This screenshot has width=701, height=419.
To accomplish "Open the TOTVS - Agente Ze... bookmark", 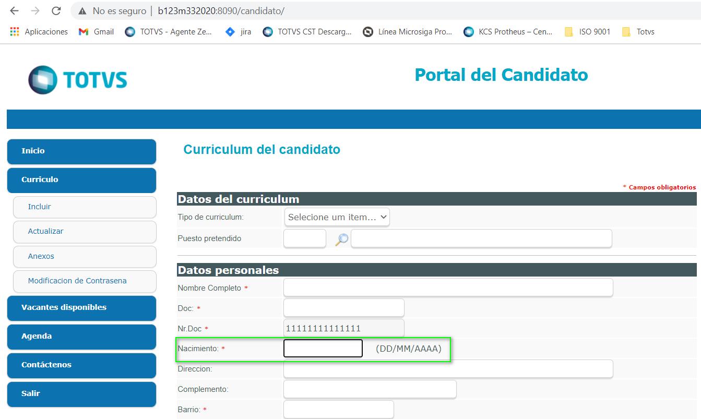I will (x=169, y=32).
